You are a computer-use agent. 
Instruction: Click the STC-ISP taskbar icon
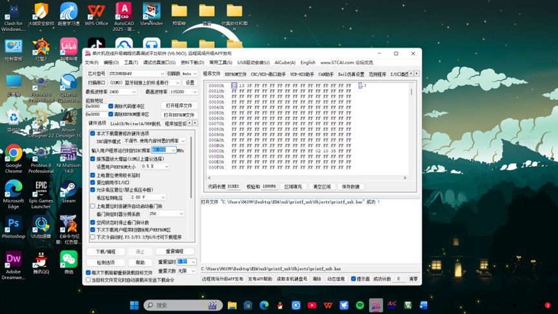tap(376, 305)
